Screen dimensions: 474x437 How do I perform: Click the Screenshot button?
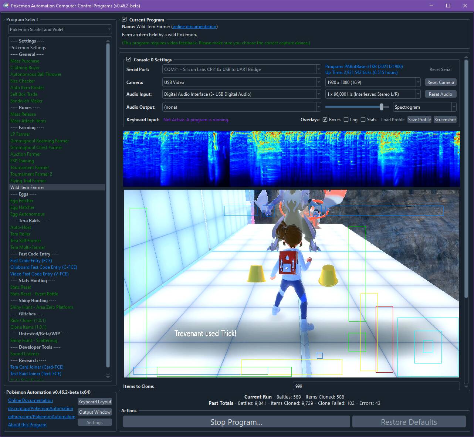445,120
